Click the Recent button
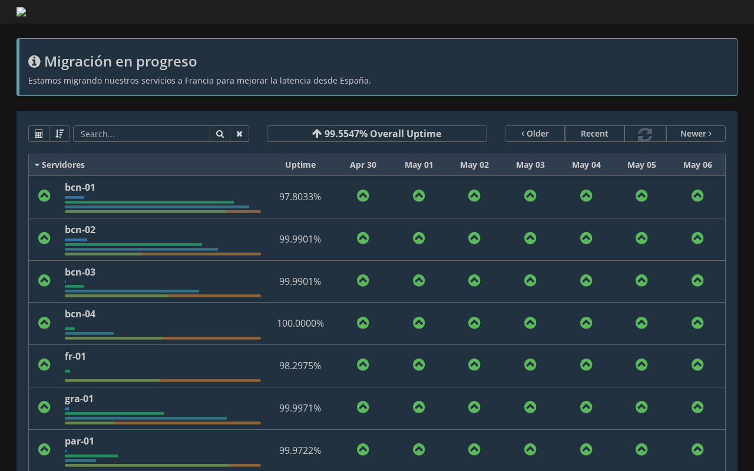Viewport: 754px width, 471px height. pyautogui.click(x=594, y=134)
